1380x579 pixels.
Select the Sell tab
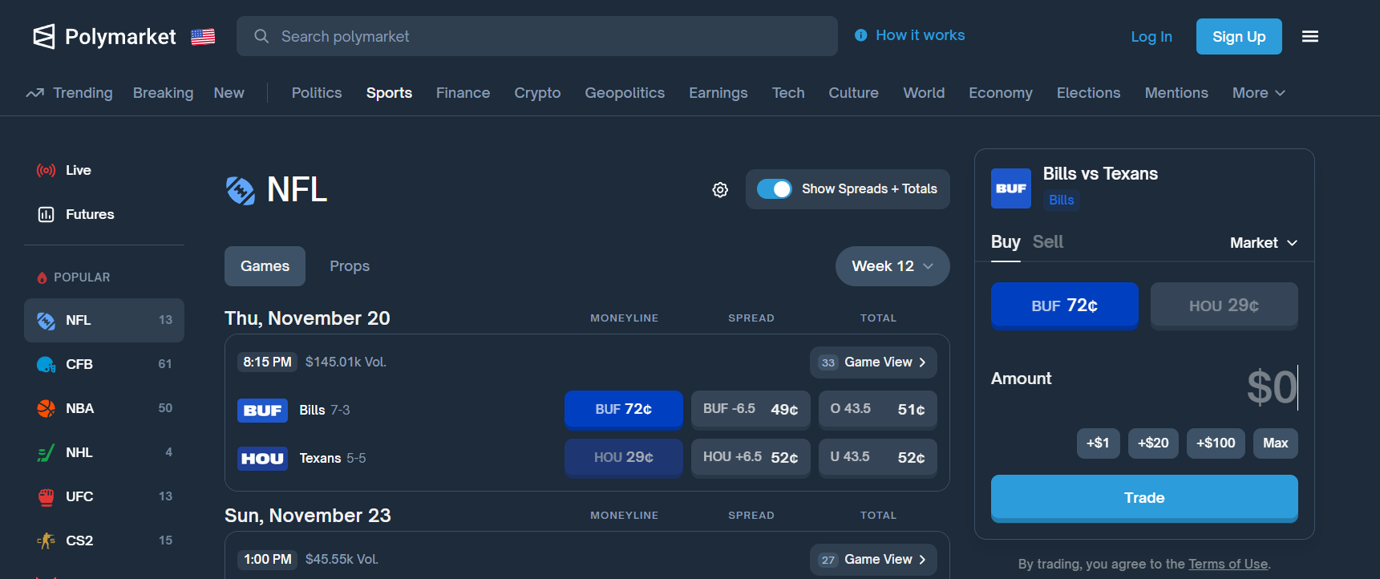click(1048, 242)
